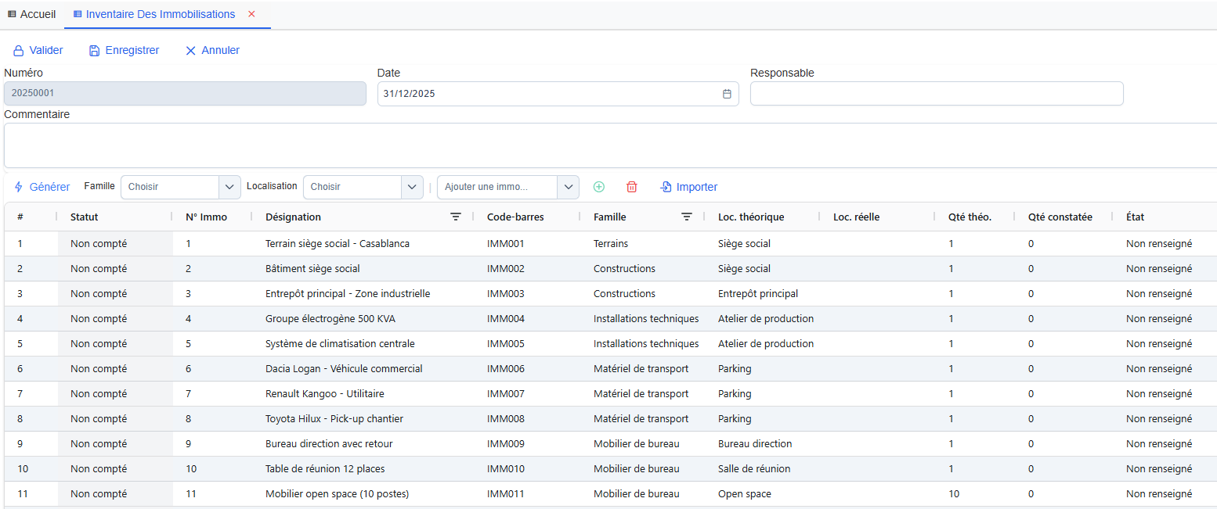Viewport: 1217px width, 509px height.
Task: Expand the Famille dropdown filter
Action: pyautogui.click(x=229, y=187)
